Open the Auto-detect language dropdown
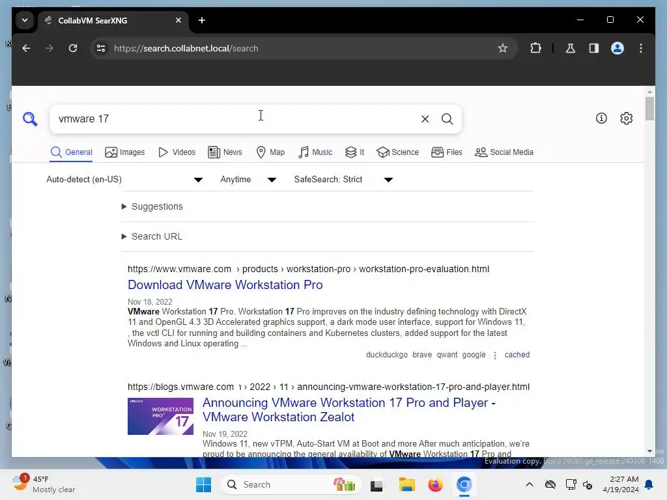The height and width of the screenshot is (500, 667). (124, 180)
